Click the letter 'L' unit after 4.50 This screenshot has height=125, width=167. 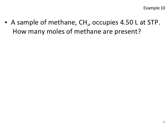click(x=136, y=22)
